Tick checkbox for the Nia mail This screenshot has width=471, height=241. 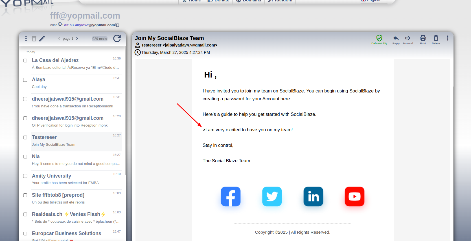click(x=25, y=156)
